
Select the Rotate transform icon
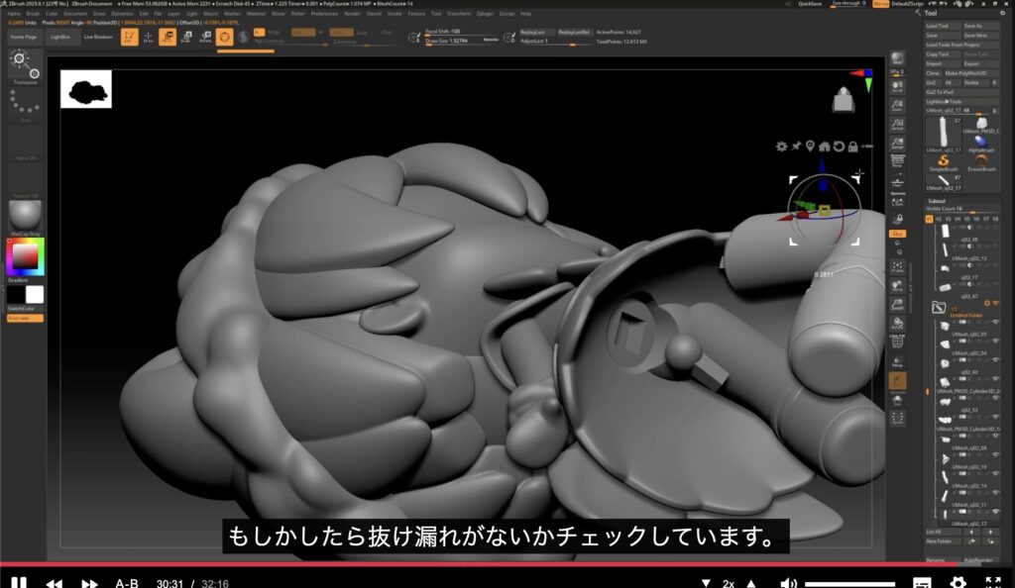pyautogui.click(x=205, y=37)
